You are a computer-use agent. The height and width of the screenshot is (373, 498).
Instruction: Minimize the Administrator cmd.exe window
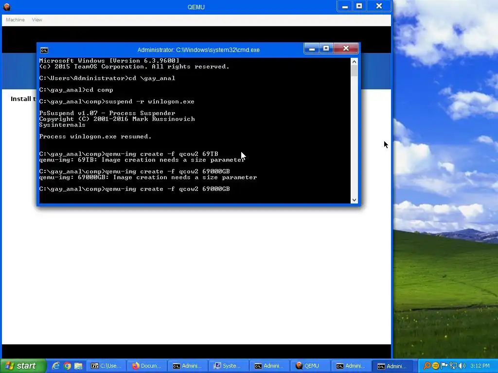pos(312,49)
